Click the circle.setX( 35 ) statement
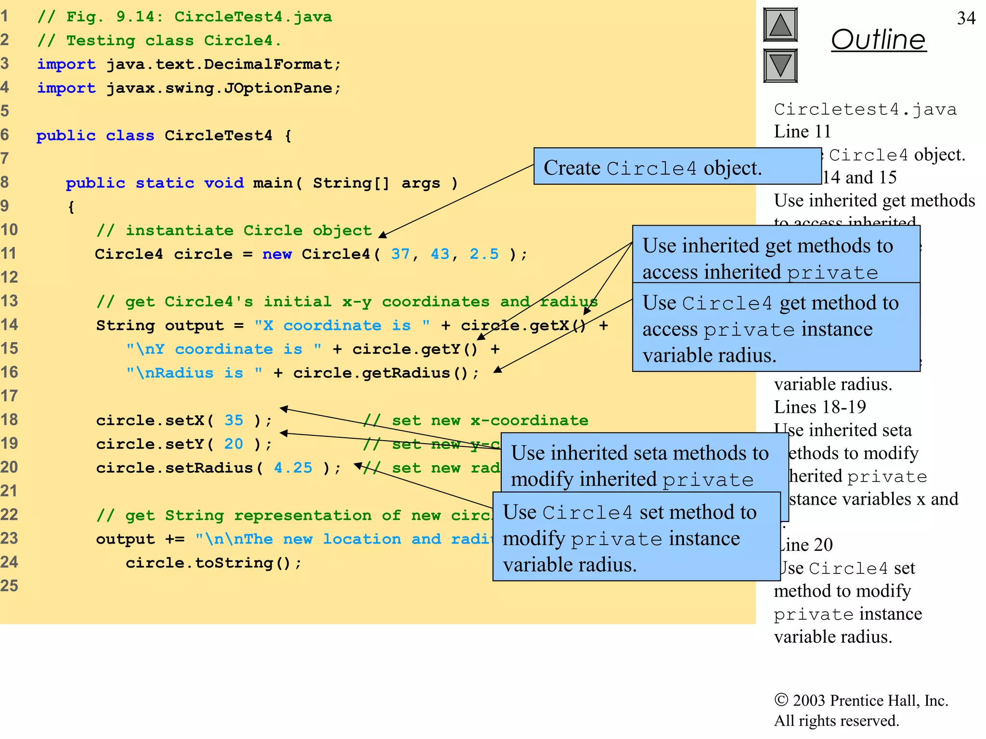The image size is (986, 739). tap(184, 420)
